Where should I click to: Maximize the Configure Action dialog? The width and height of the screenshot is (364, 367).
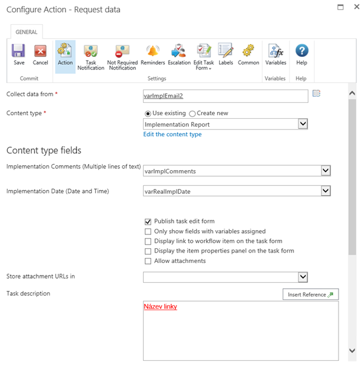[340, 7]
